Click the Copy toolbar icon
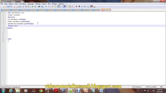166x93 pixels. 26,6
